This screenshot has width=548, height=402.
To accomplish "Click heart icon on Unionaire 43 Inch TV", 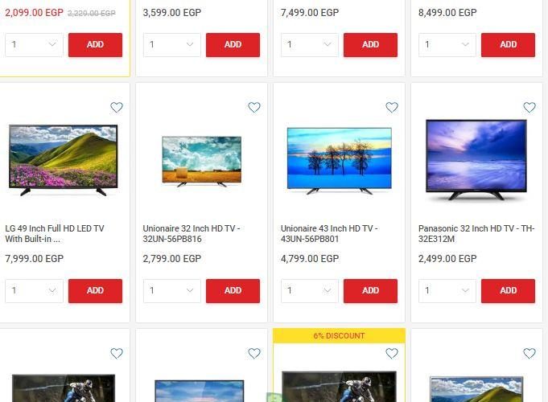I will [x=392, y=107].
